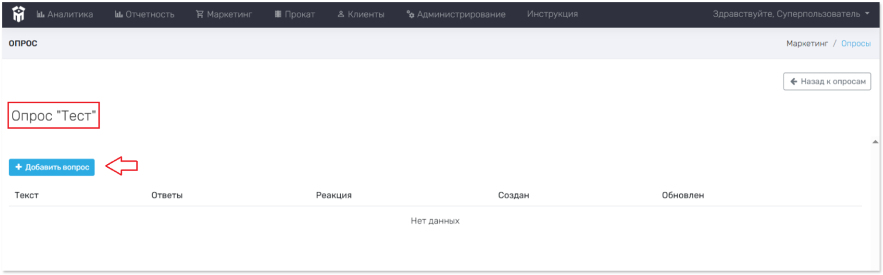Click the barcode icon beside Прокат
Viewport: 883px width, 275px height.
click(x=278, y=14)
